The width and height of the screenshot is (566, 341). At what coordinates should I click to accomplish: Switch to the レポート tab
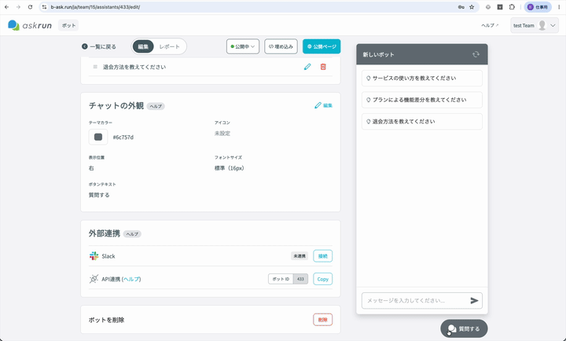[169, 46]
